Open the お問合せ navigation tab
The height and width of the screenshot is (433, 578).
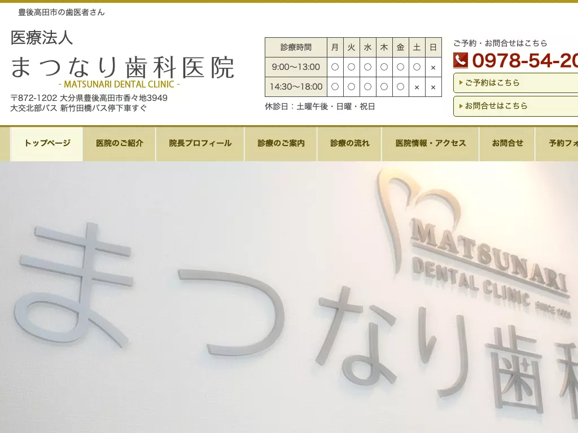coord(507,144)
